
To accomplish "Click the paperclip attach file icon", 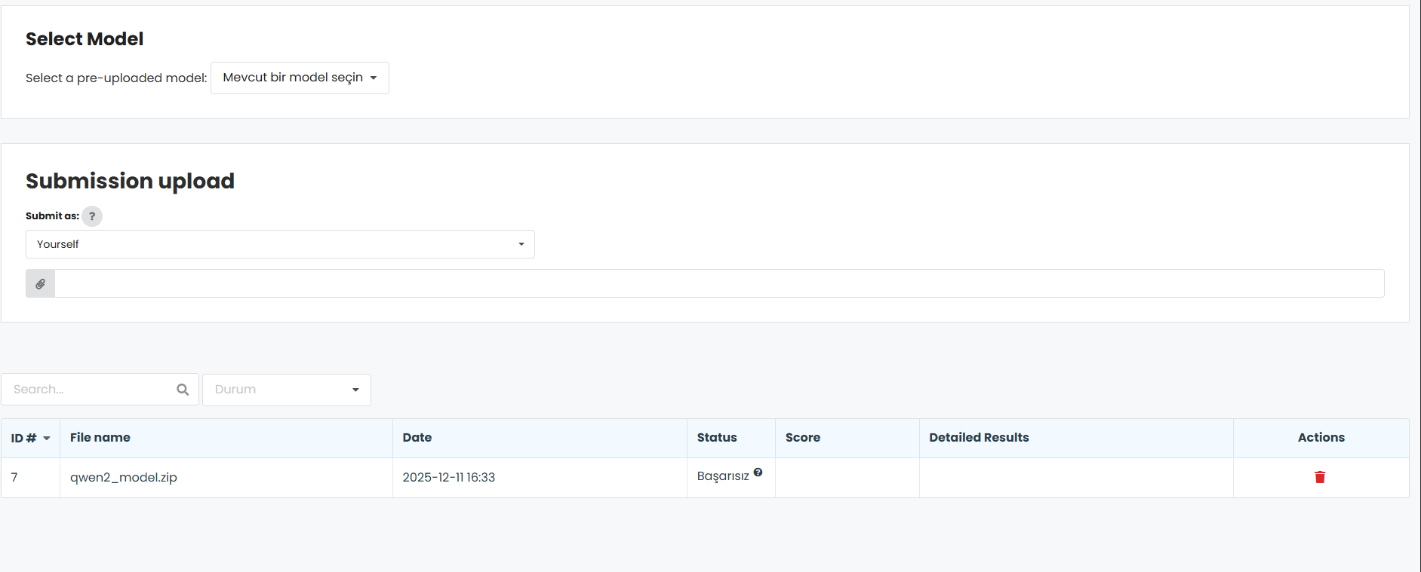I will (41, 284).
